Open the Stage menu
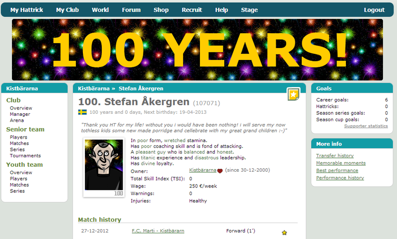Image resolution: width=397 pixels, height=239 pixels. click(x=250, y=10)
